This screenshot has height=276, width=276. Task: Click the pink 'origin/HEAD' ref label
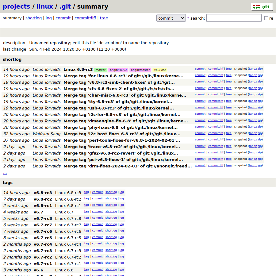118,70
